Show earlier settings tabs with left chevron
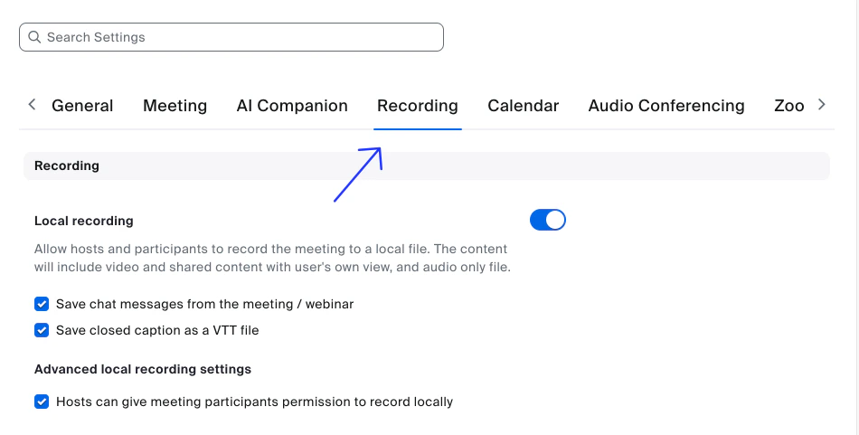859x435 pixels. point(32,105)
